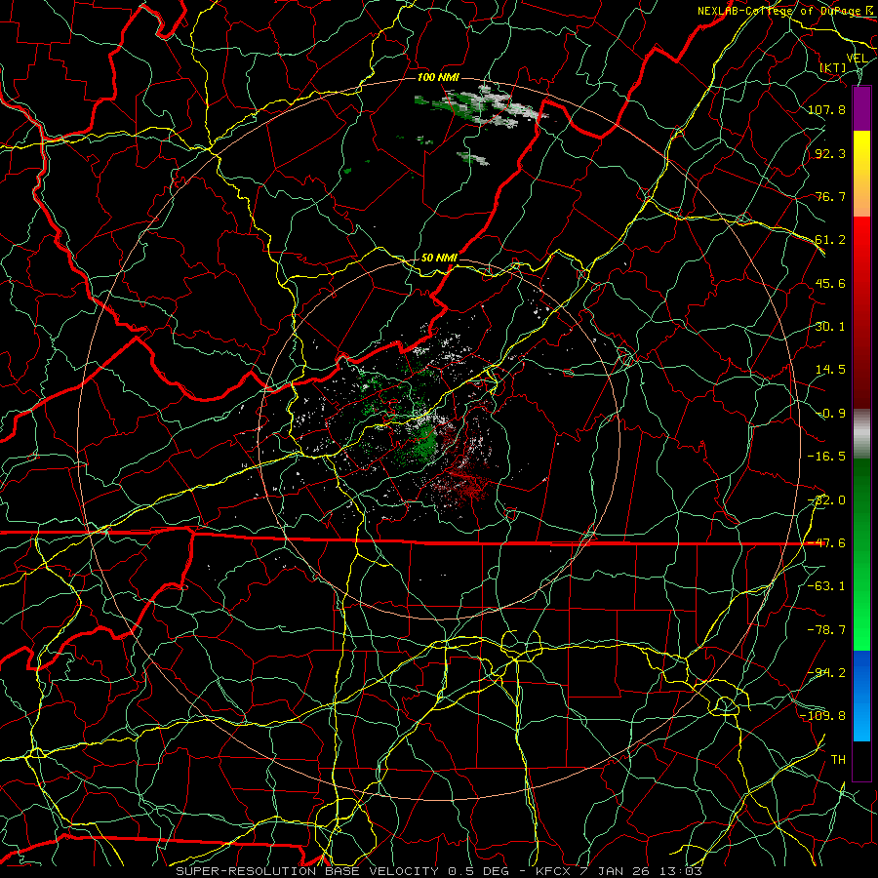Image resolution: width=878 pixels, height=878 pixels.
Task: Select the 76.7 scale value
Action: pyautogui.click(x=830, y=196)
